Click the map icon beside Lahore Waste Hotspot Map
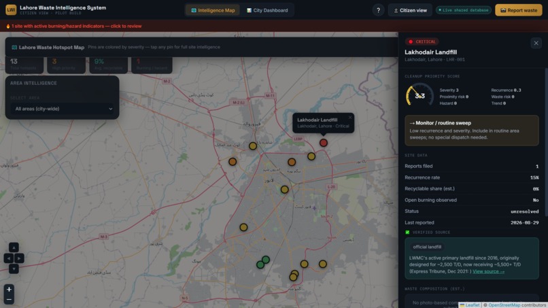The image size is (548, 308). (x=14, y=47)
